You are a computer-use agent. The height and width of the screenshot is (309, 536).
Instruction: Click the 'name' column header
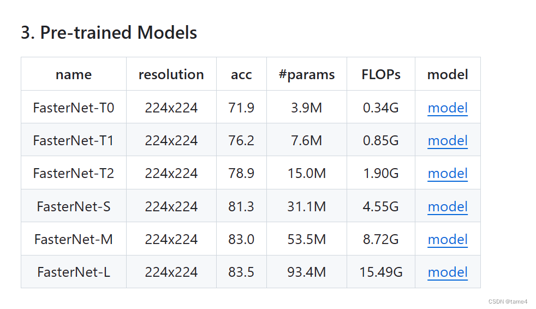[x=74, y=74]
